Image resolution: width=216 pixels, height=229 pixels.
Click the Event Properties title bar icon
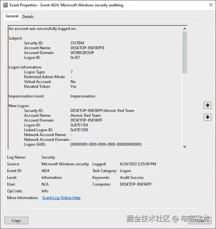pyautogui.click(x=5, y=5)
